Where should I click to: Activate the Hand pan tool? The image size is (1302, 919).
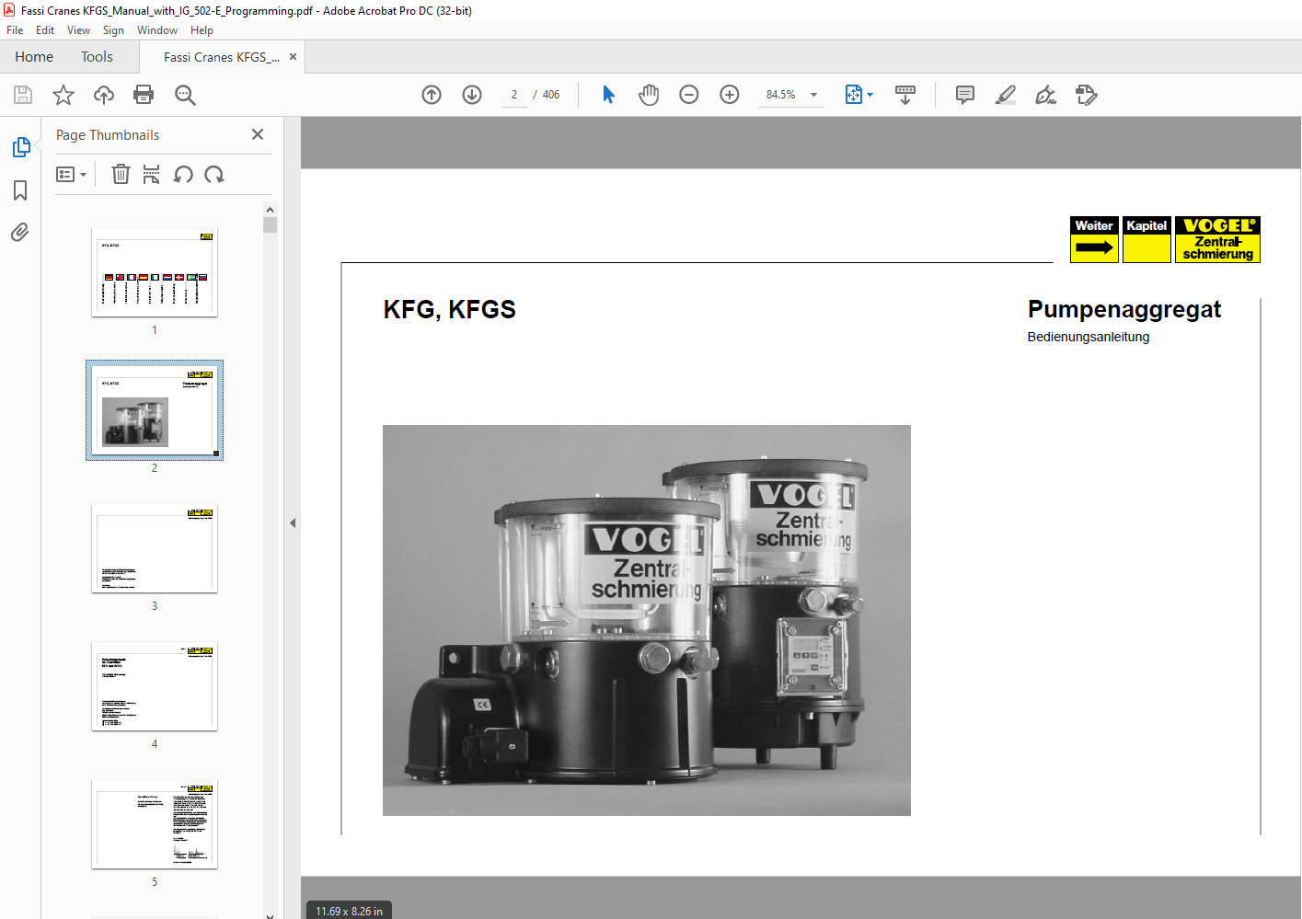649,95
